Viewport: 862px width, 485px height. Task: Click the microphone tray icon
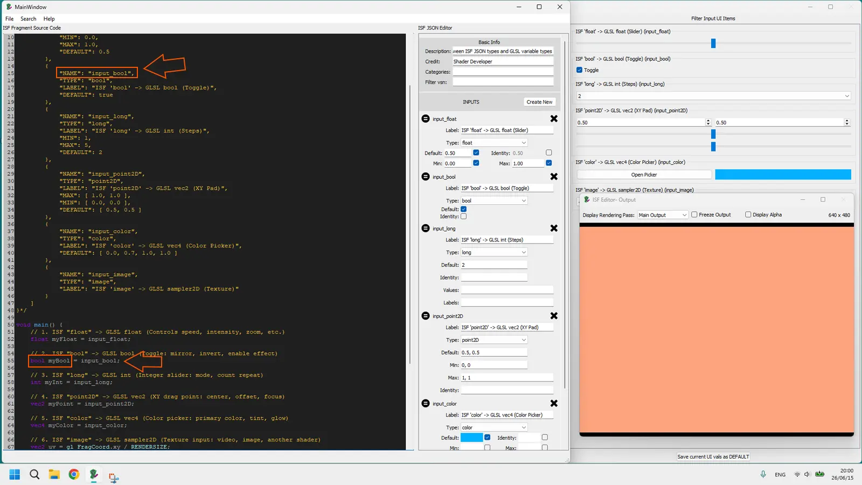(763, 474)
